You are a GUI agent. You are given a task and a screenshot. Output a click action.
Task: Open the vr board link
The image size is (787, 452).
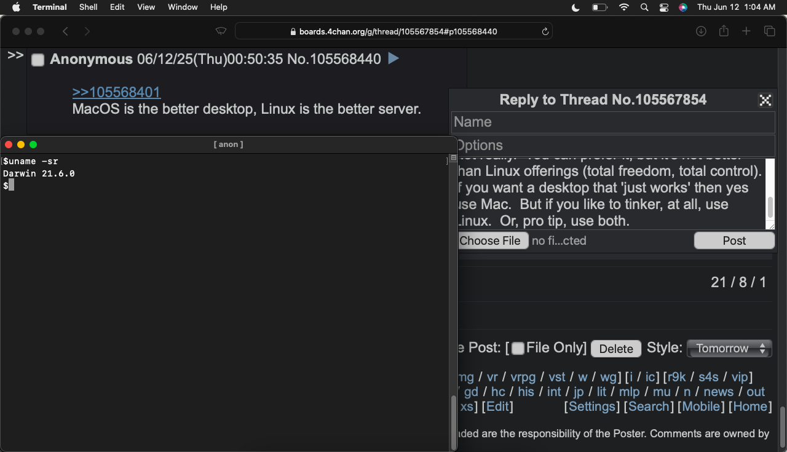492,377
